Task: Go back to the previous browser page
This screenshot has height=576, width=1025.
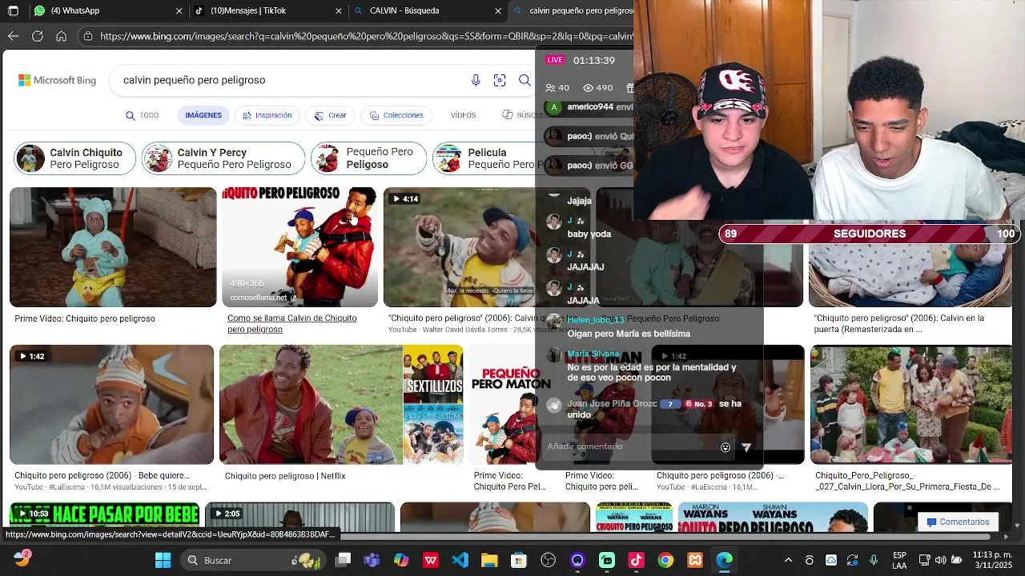Action: click(x=13, y=36)
